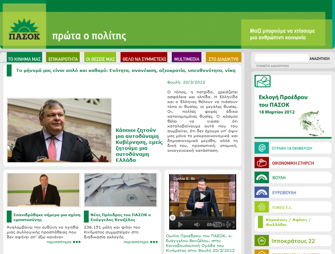Image resolution: width=335 pixels, height=254 pixels.
Task: Click the blue ΕΥΡΩΒΟΥΛΗ arch icon
Action: click(x=262, y=192)
